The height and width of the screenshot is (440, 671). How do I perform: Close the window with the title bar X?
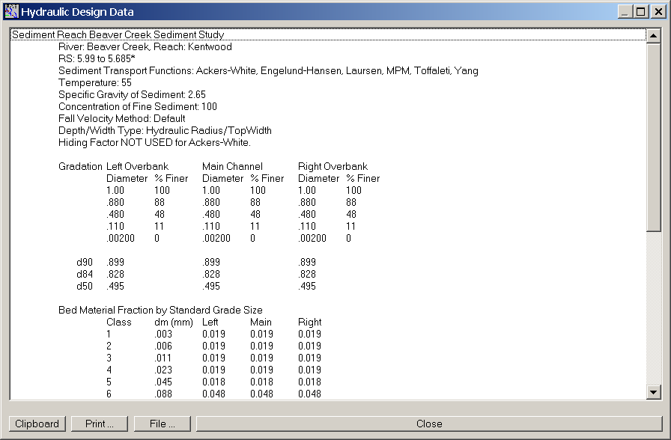(x=657, y=11)
